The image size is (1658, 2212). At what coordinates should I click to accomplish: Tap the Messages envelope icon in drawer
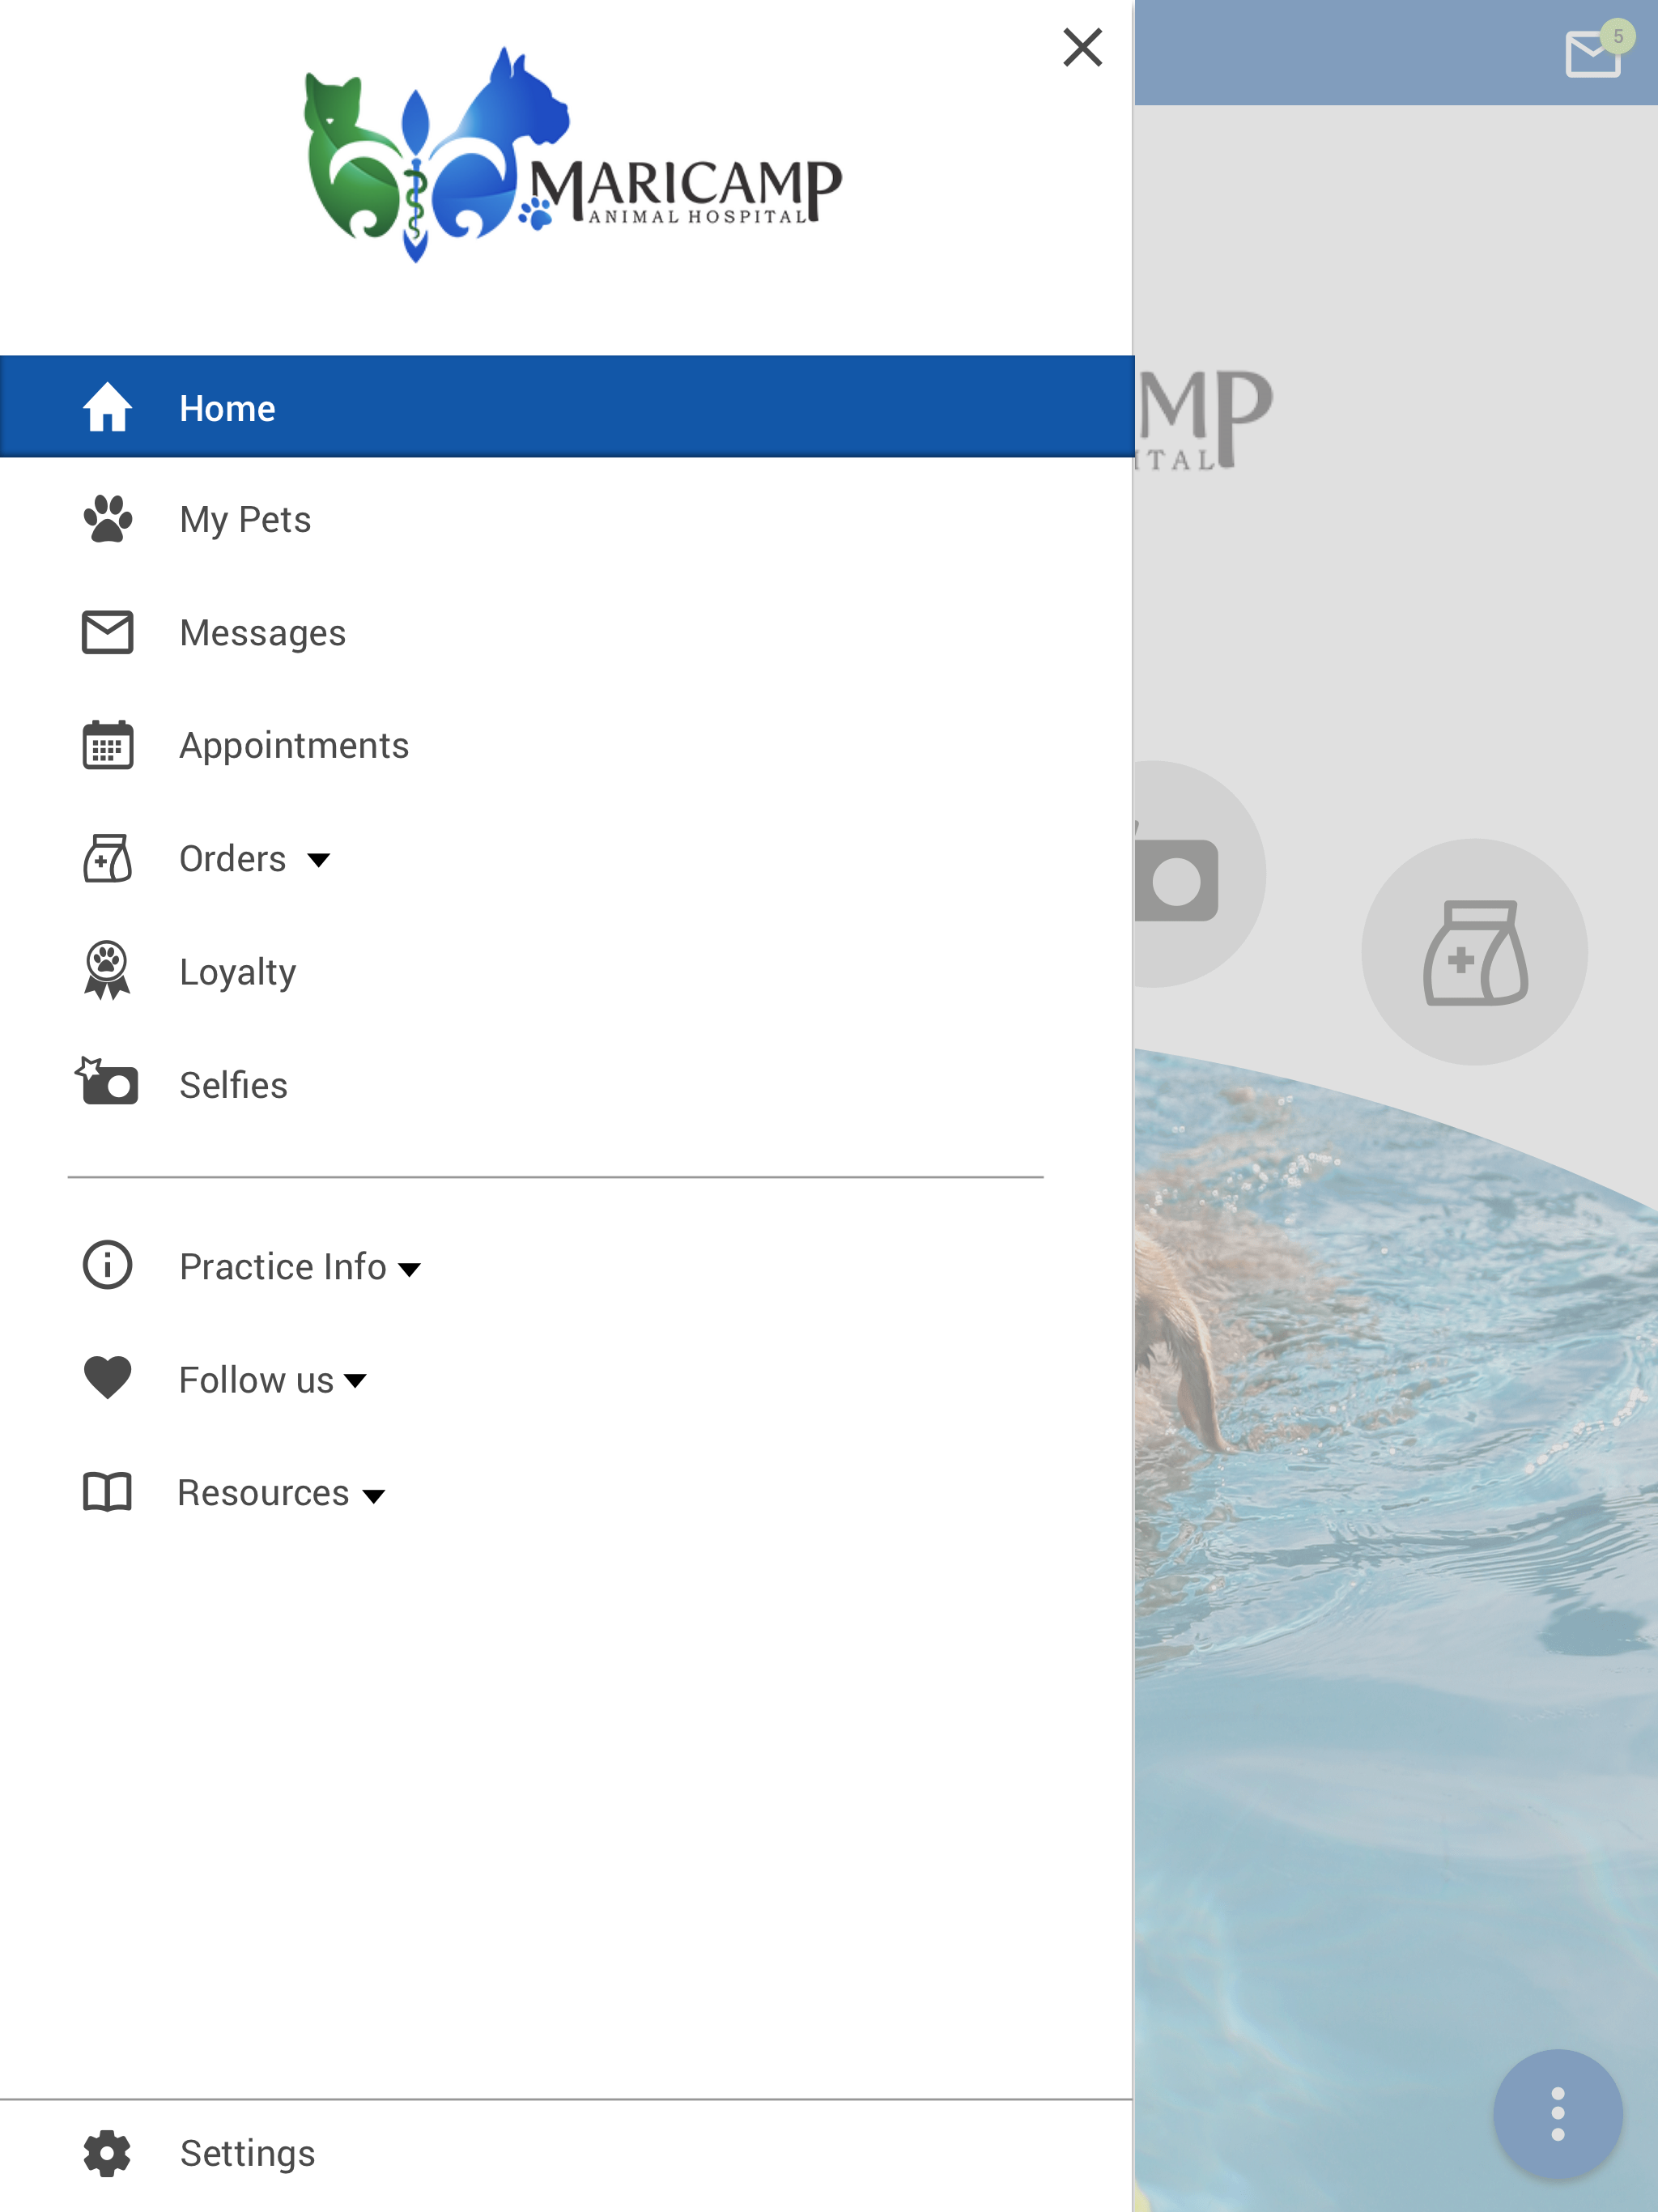pos(107,632)
